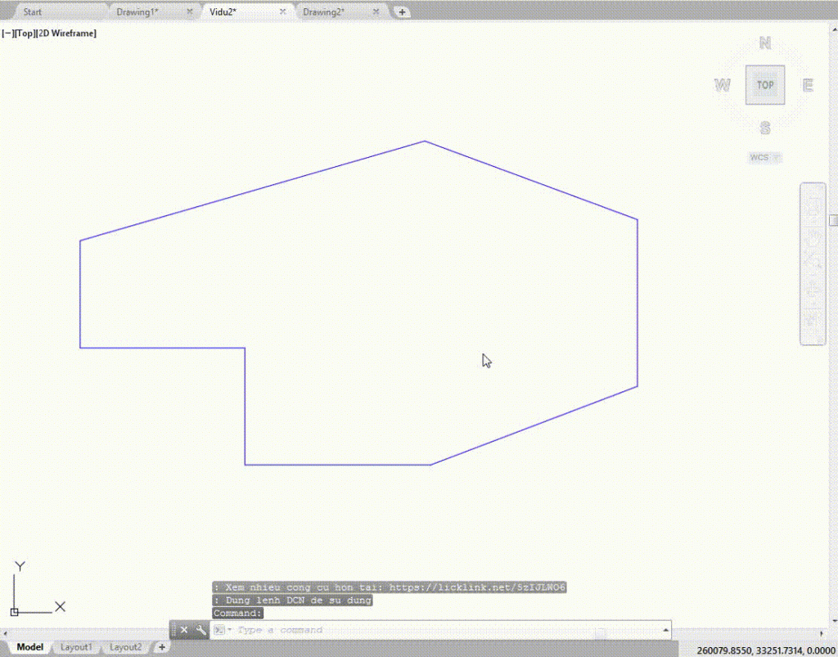Image resolution: width=838 pixels, height=657 pixels.
Task: Expand command history with the up arrow
Action: (665, 630)
